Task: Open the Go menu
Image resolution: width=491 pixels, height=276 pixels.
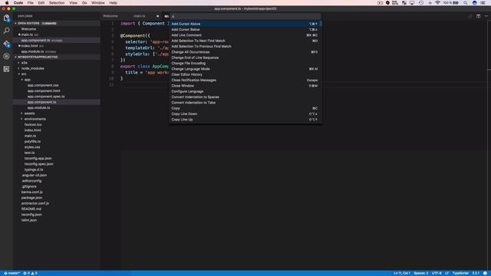Action: pyautogui.click(x=84, y=3)
